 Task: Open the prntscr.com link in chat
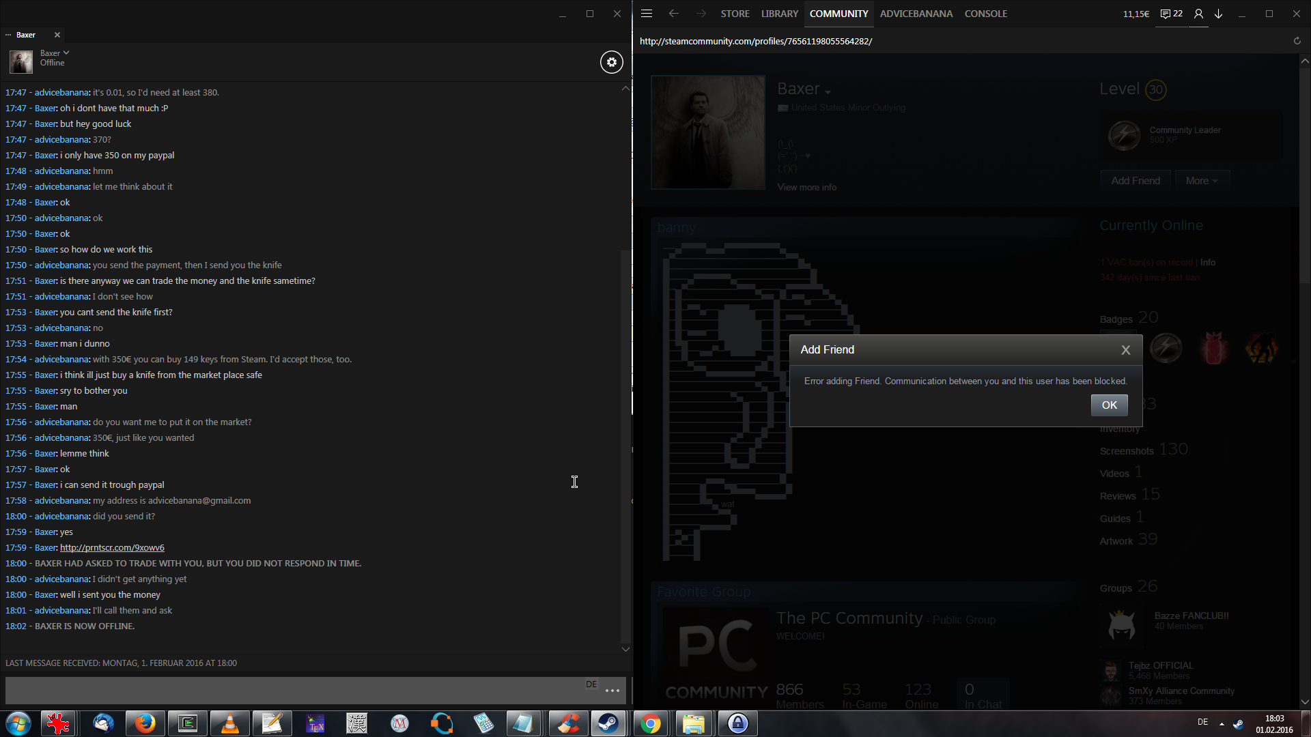[x=112, y=547]
